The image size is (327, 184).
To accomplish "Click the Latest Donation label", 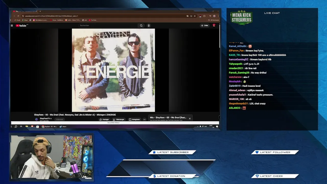I will pos(171,176).
